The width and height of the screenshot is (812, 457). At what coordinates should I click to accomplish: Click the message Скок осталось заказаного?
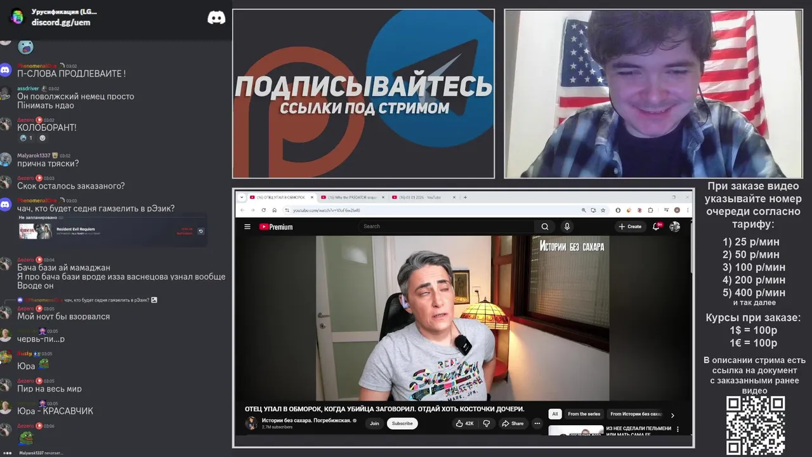(71, 186)
